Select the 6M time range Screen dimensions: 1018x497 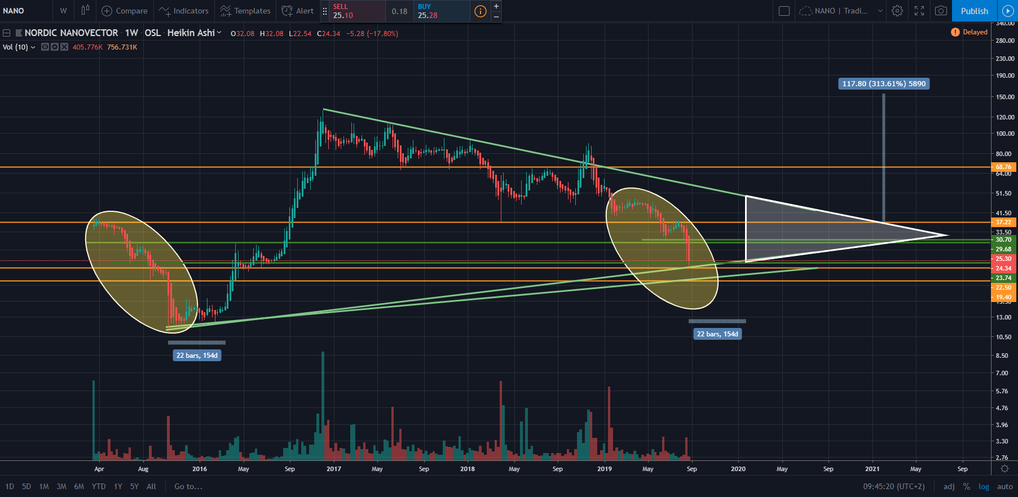click(79, 486)
